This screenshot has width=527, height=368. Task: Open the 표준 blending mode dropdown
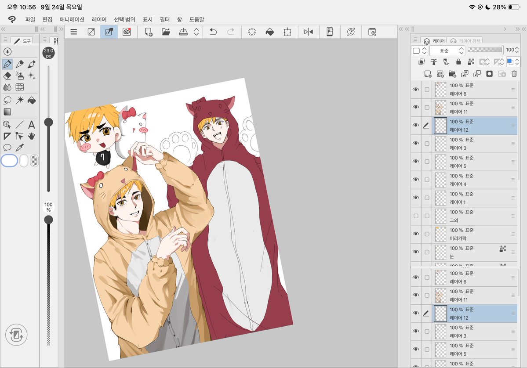click(x=447, y=51)
